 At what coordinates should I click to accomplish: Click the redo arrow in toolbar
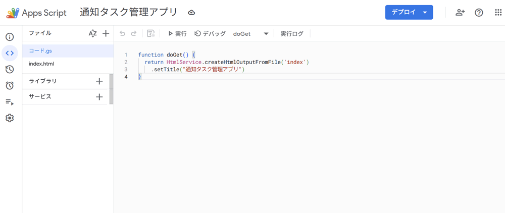coord(134,33)
